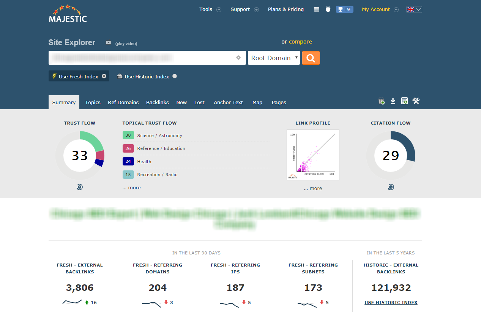Open the language flag selector

point(413,9)
